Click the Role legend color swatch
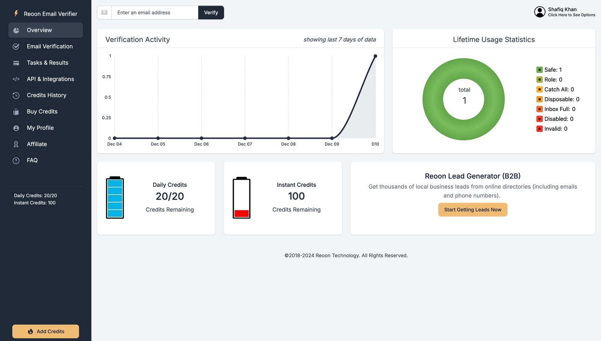 coord(539,80)
